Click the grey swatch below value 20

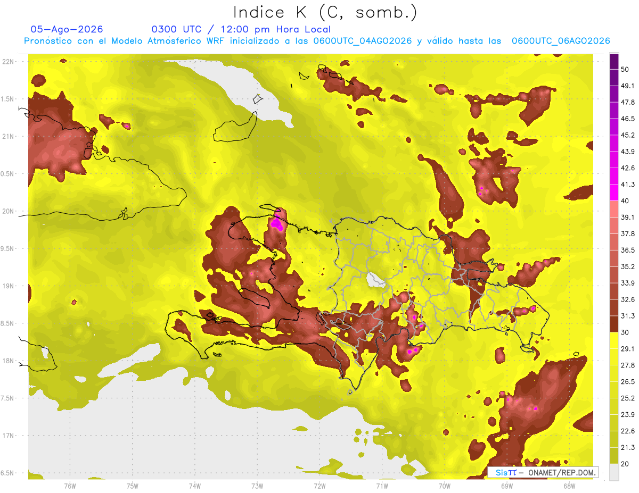[x=615, y=472]
